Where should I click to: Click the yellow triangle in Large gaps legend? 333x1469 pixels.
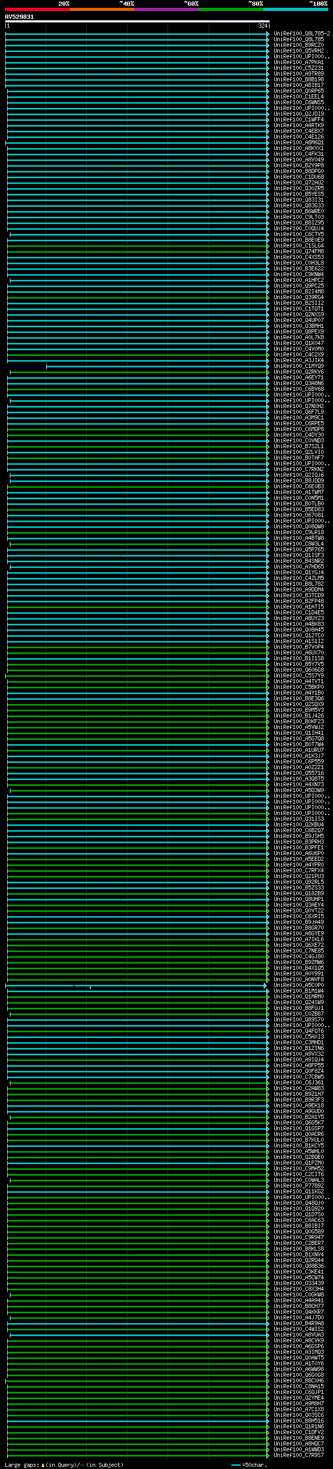tap(43, 1464)
